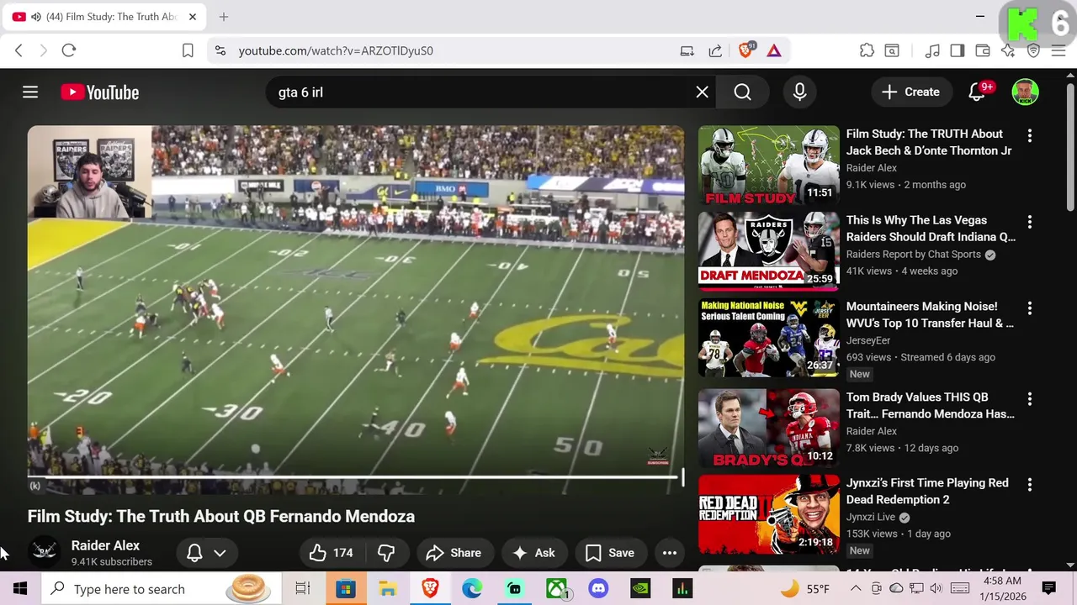Open options for Tom Brady Values video
Image resolution: width=1077 pixels, height=605 pixels.
click(x=1029, y=398)
